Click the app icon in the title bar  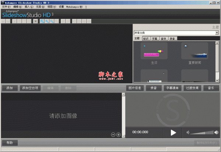3,3
